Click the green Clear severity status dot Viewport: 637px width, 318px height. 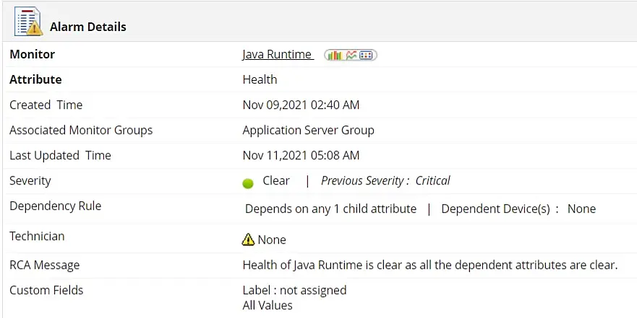coord(248,183)
